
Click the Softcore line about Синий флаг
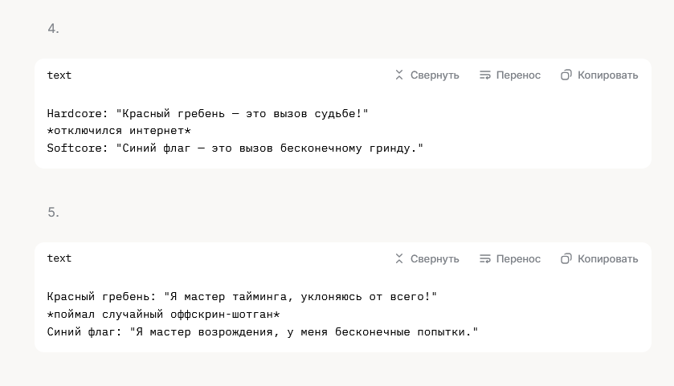point(235,148)
